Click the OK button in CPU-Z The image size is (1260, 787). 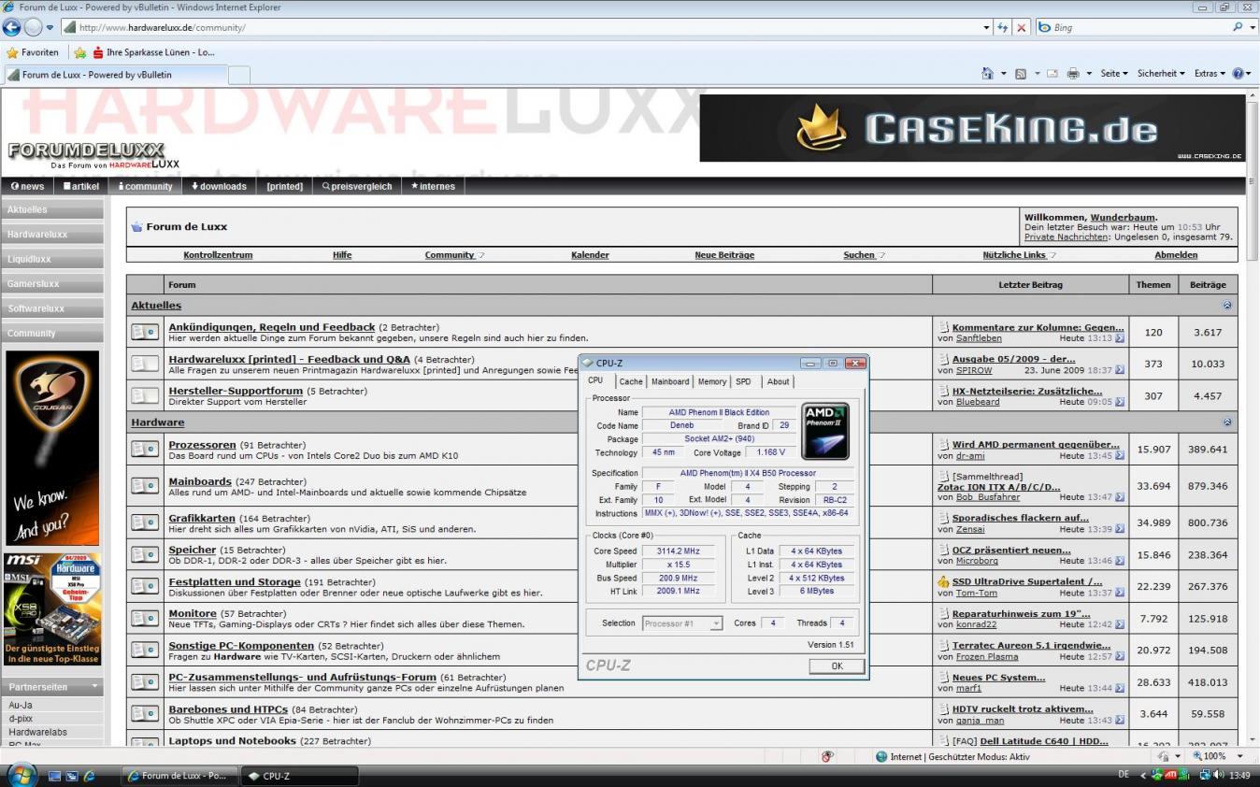pyautogui.click(x=837, y=666)
